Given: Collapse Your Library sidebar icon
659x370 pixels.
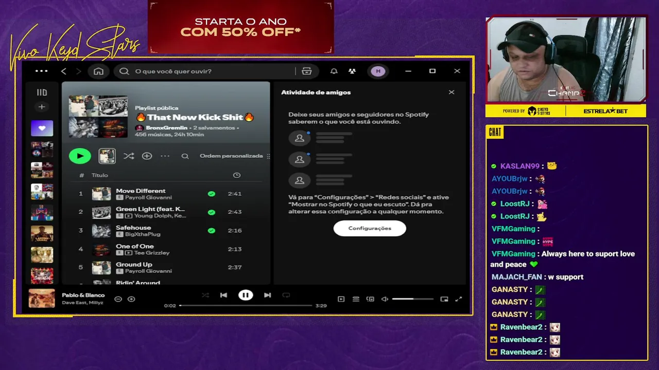Looking at the screenshot, I should (x=42, y=92).
